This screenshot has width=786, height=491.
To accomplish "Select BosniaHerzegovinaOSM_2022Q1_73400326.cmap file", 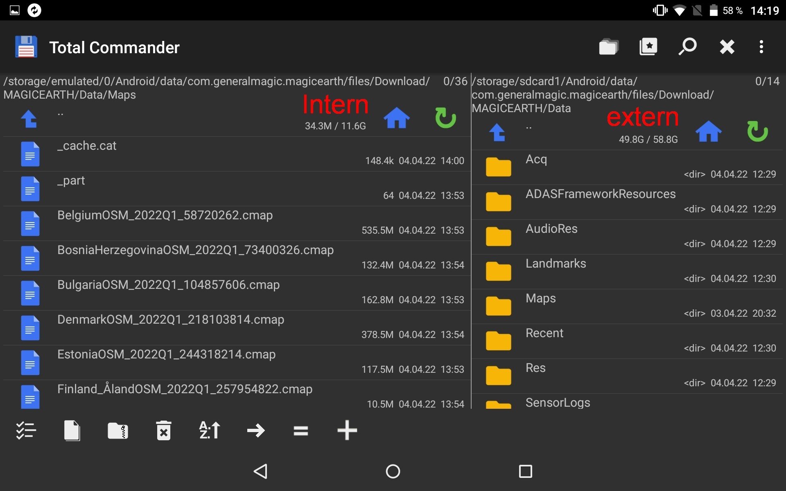I will 237,258.
